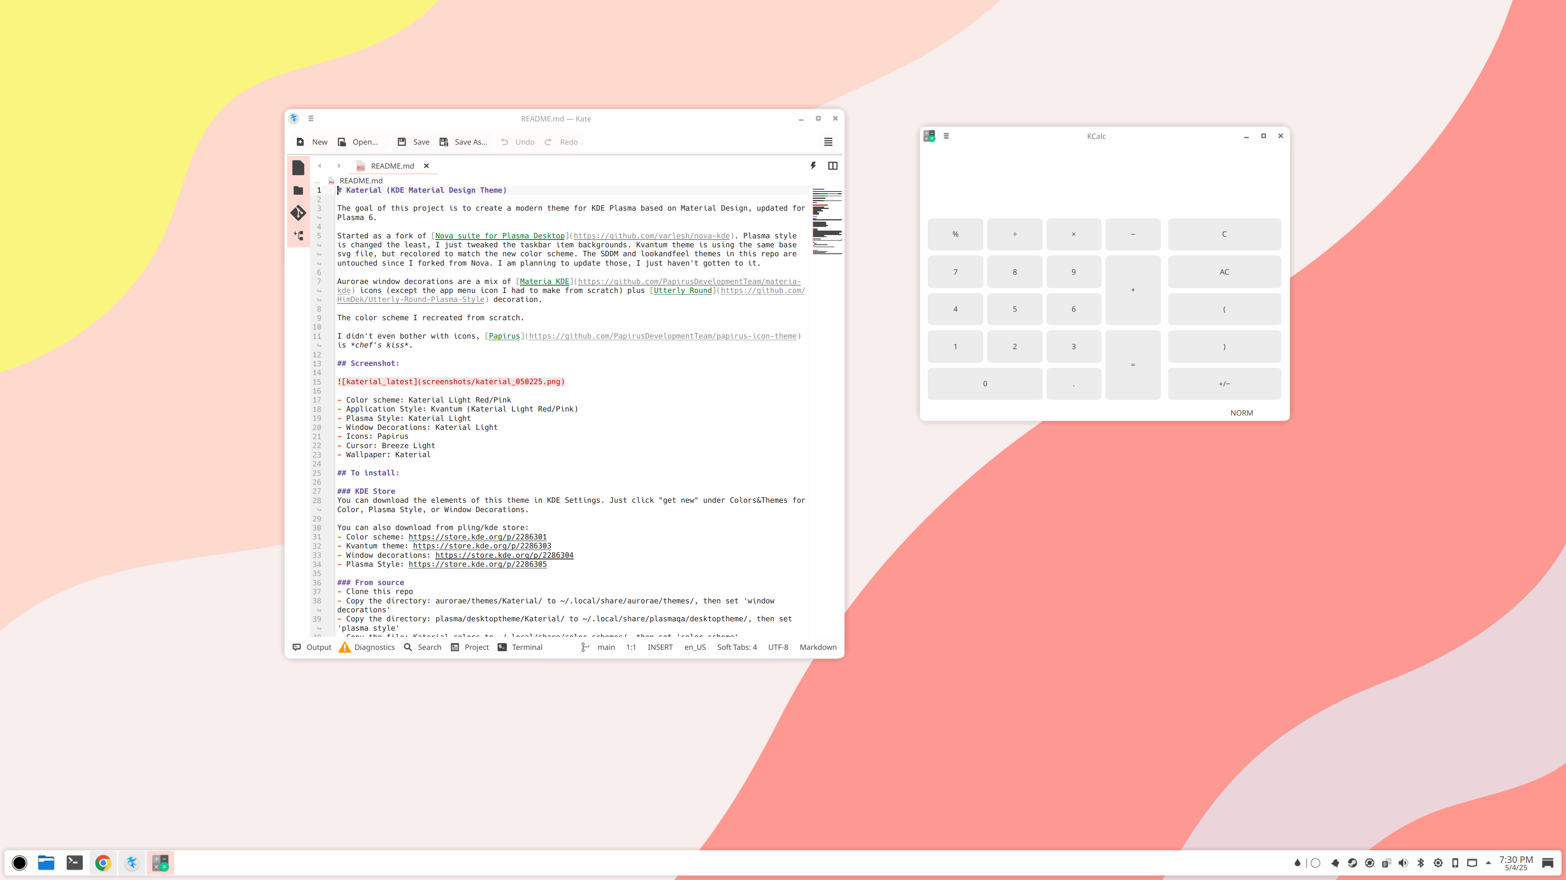Image resolution: width=1566 pixels, height=880 pixels.
Task: Click the main git branch indicator
Action: (598, 647)
